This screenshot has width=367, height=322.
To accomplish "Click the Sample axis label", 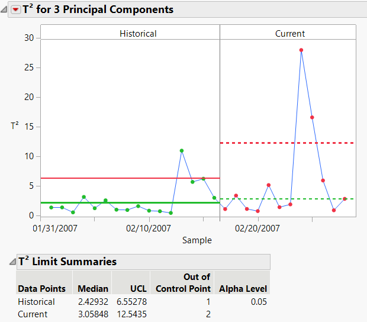I will click(x=198, y=240).
